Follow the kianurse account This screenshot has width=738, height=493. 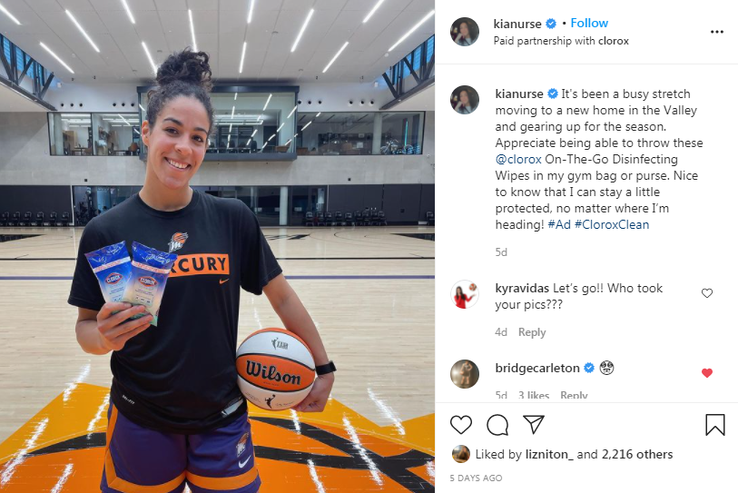[x=589, y=23]
